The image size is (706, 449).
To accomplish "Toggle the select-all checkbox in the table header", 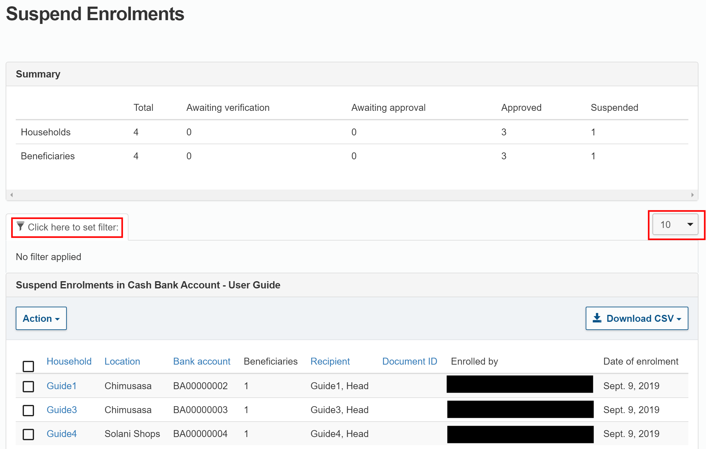I will pyautogui.click(x=28, y=366).
